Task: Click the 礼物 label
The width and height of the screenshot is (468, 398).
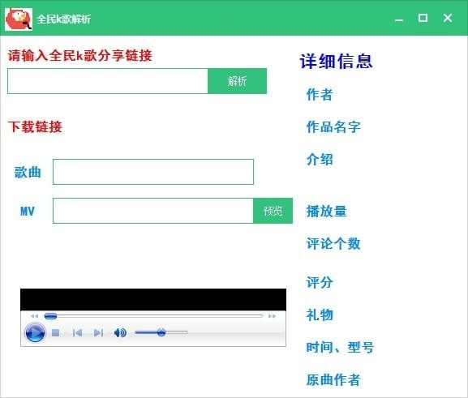Action: point(320,315)
